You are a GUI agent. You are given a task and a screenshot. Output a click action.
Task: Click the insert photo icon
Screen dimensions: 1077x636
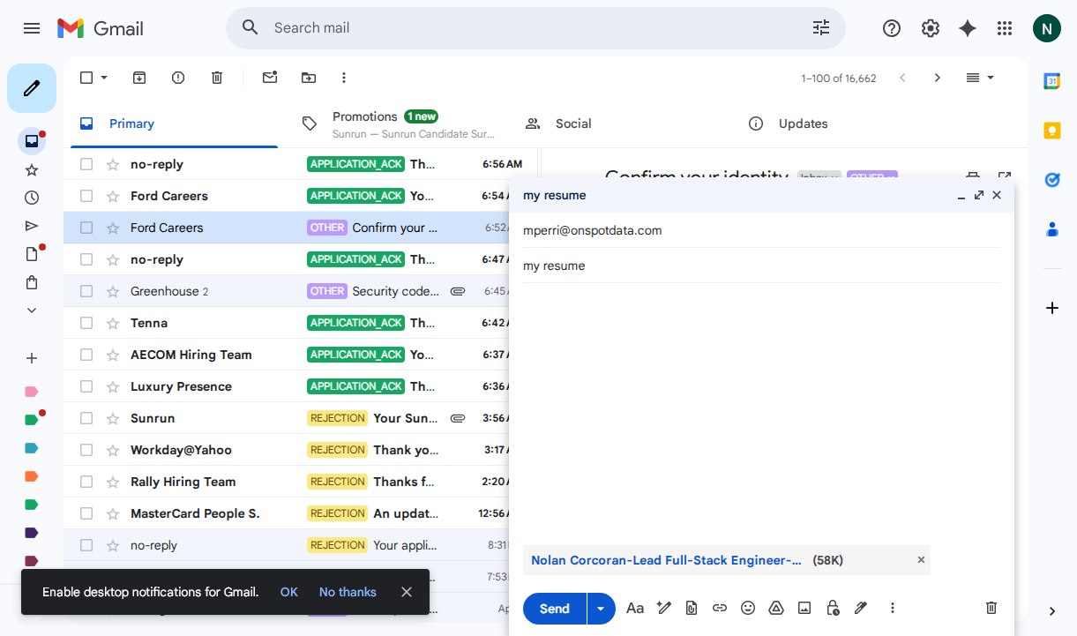pos(804,608)
